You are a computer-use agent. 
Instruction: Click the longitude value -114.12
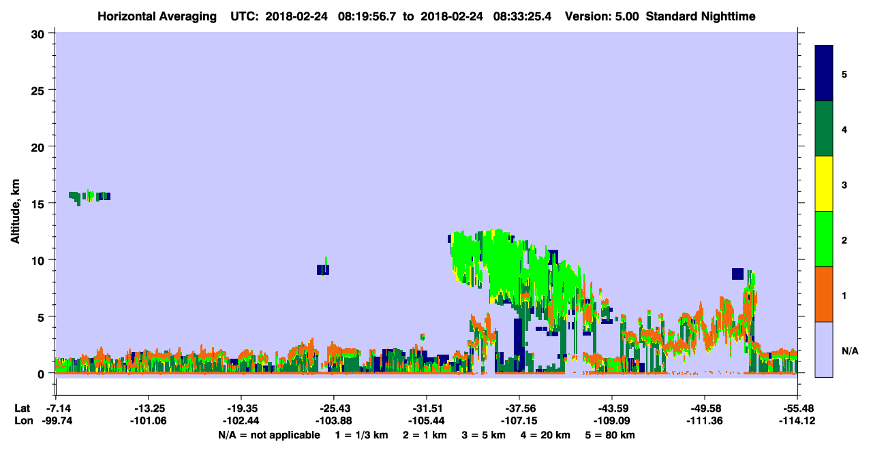click(797, 421)
